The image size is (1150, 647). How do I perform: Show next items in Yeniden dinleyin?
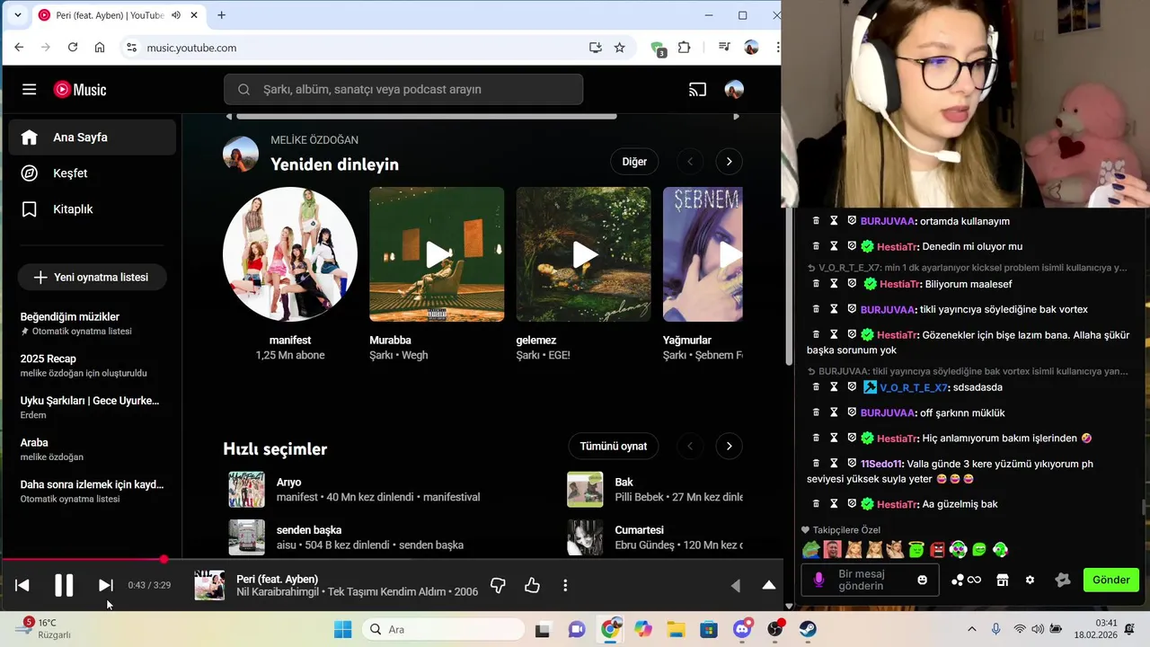pos(729,162)
